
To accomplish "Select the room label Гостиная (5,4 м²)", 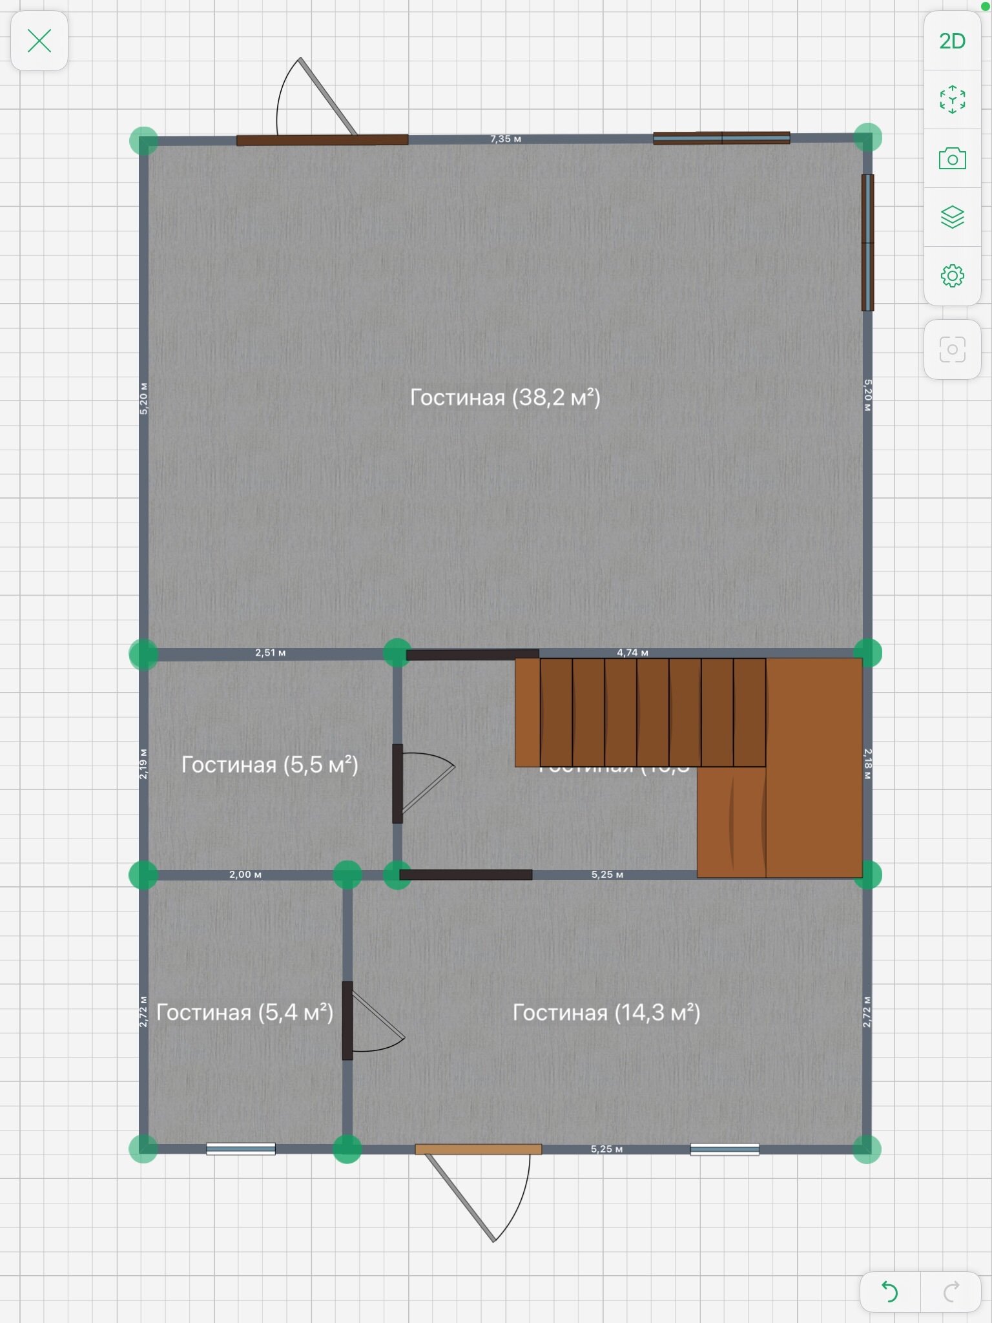I will [245, 1012].
